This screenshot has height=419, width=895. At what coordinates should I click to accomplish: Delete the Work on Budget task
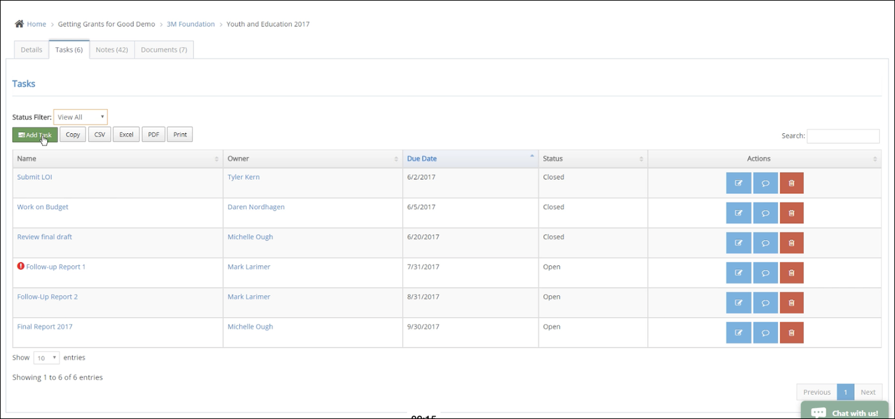(792, 212)
